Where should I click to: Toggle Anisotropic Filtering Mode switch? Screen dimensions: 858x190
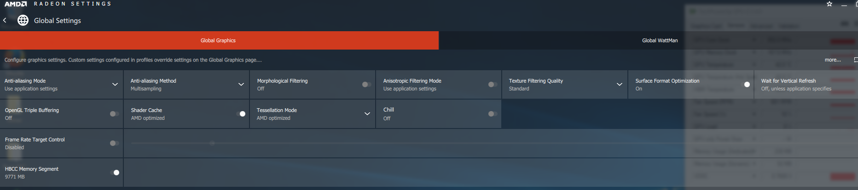[x=493, y=84]
